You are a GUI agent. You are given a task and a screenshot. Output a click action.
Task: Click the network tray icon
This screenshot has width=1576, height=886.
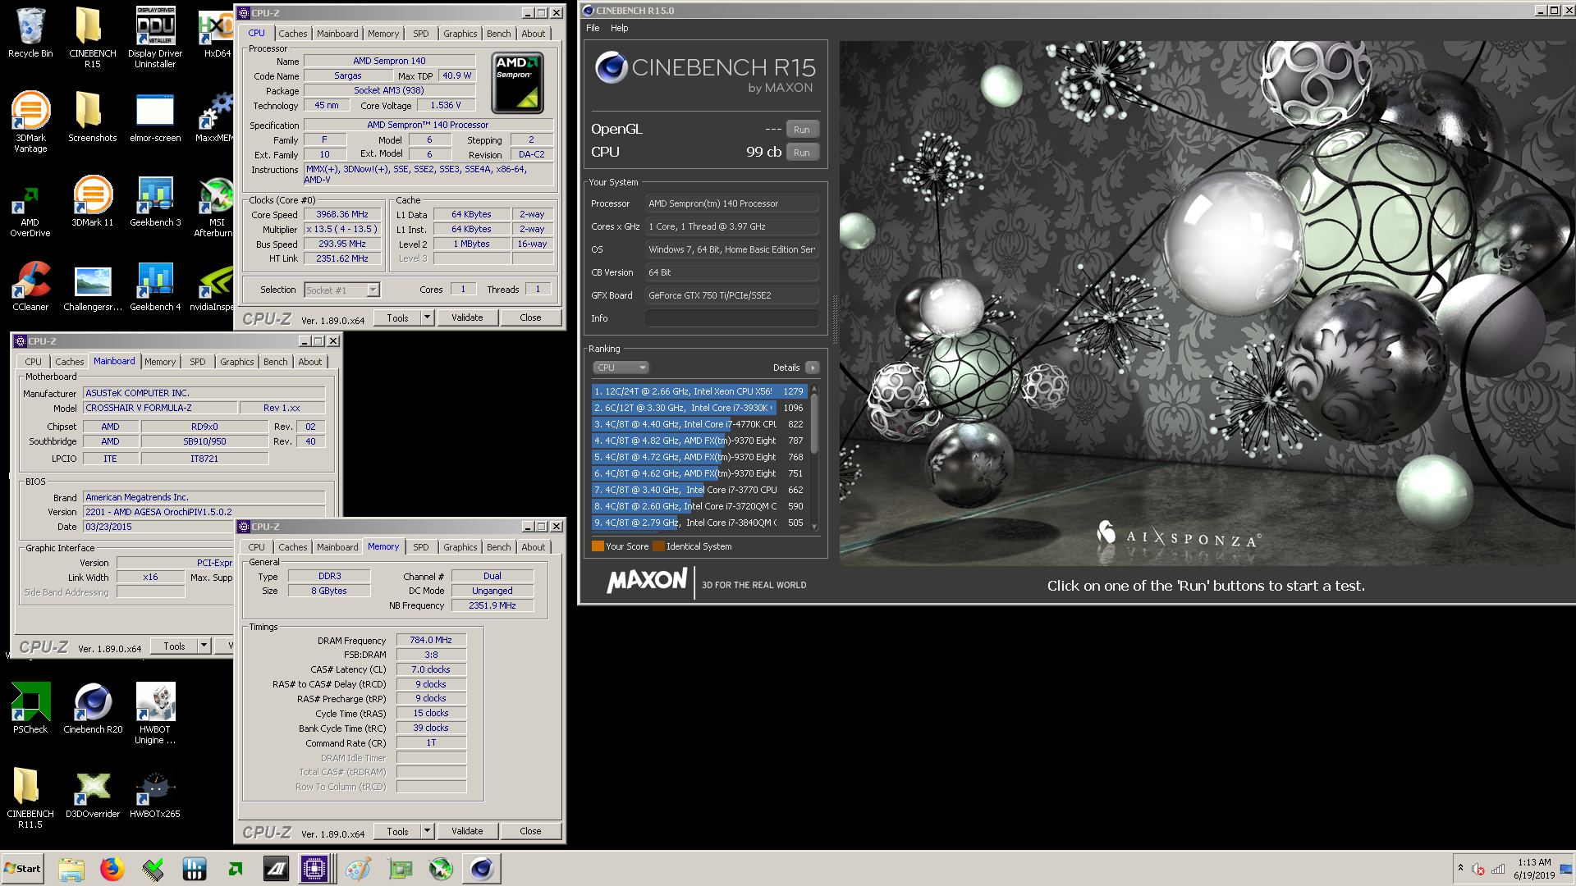point(1498,869)
